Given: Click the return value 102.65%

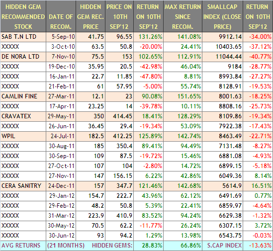Looking at the screenshot, I should coord(149,57).
